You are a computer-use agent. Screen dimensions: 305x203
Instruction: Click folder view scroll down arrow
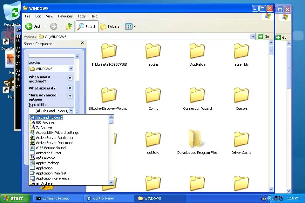(271, 189)
